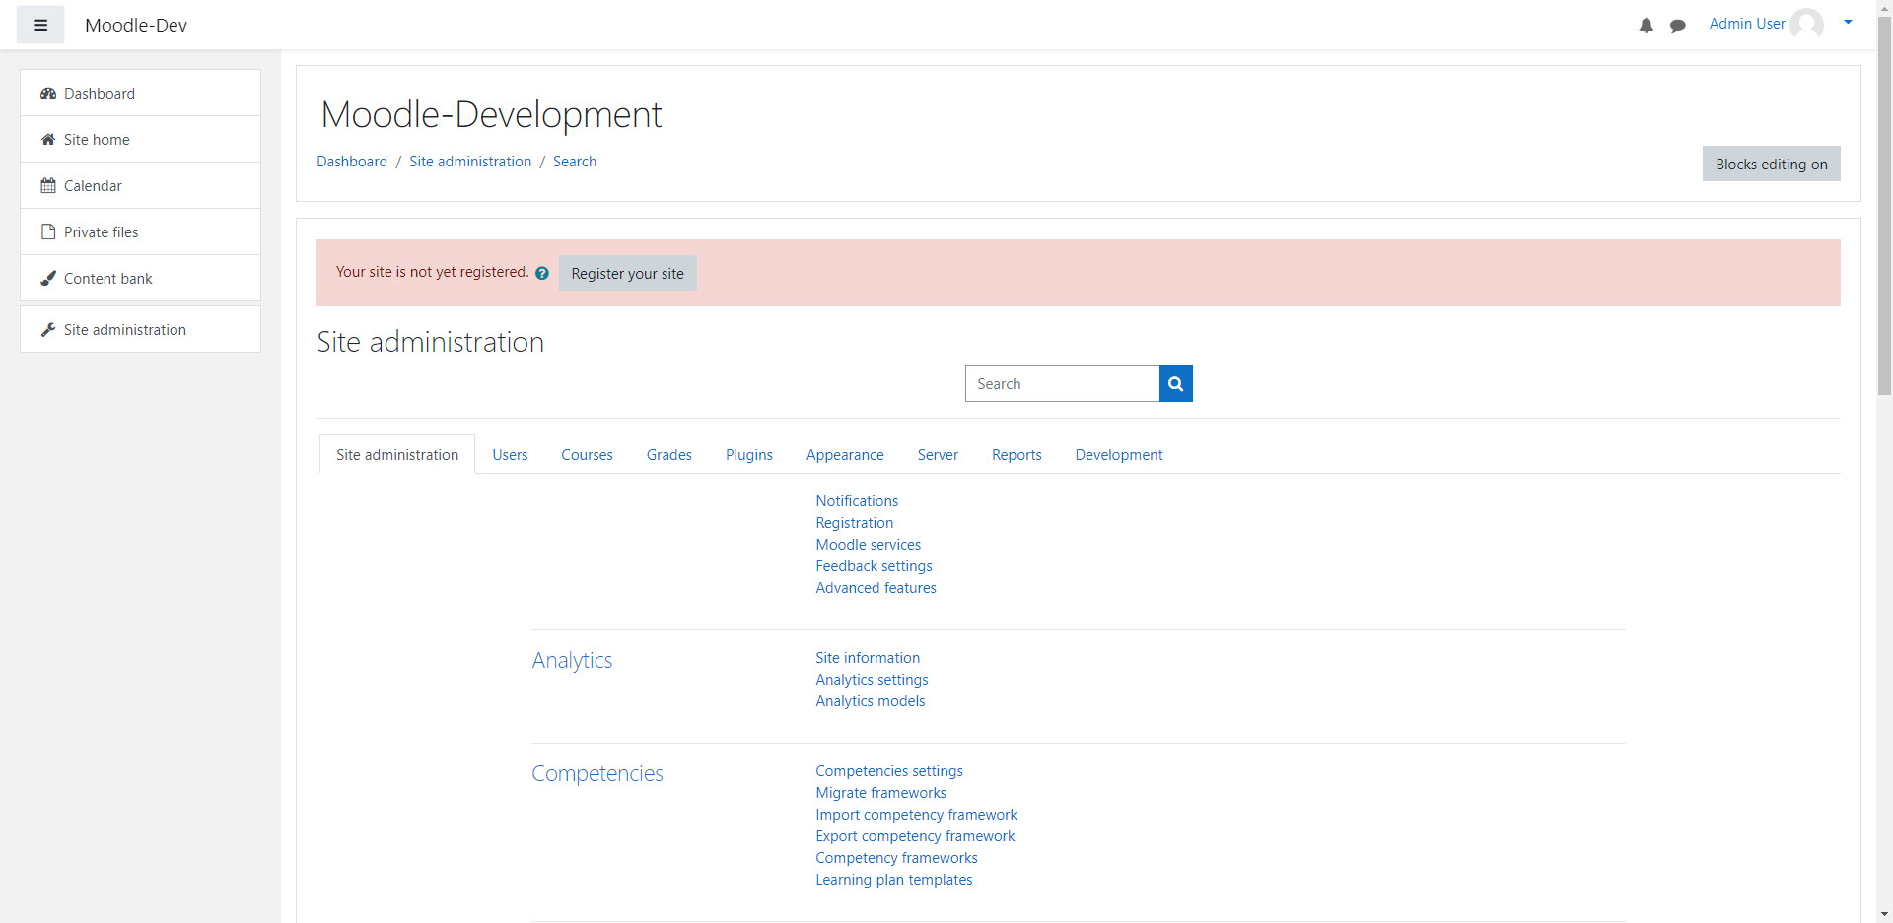
Task: Open Advanced features link
Action: pos(876,588)
